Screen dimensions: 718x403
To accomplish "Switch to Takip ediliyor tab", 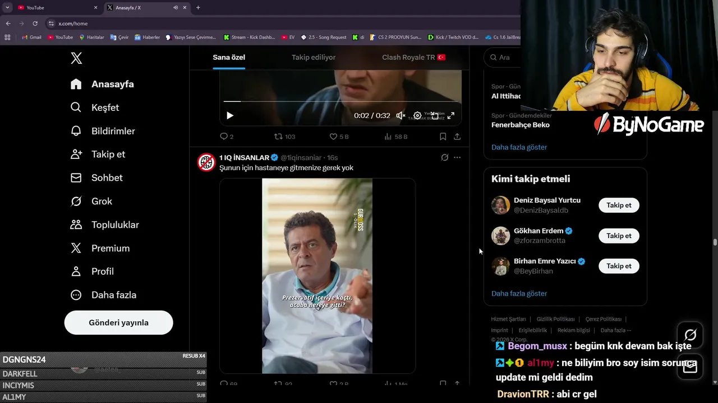I will pyautogui.click(x=314, y=57).
